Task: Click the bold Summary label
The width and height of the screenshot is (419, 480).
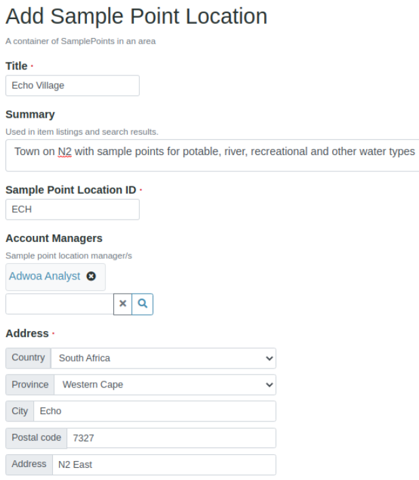Action: [30, 114]
